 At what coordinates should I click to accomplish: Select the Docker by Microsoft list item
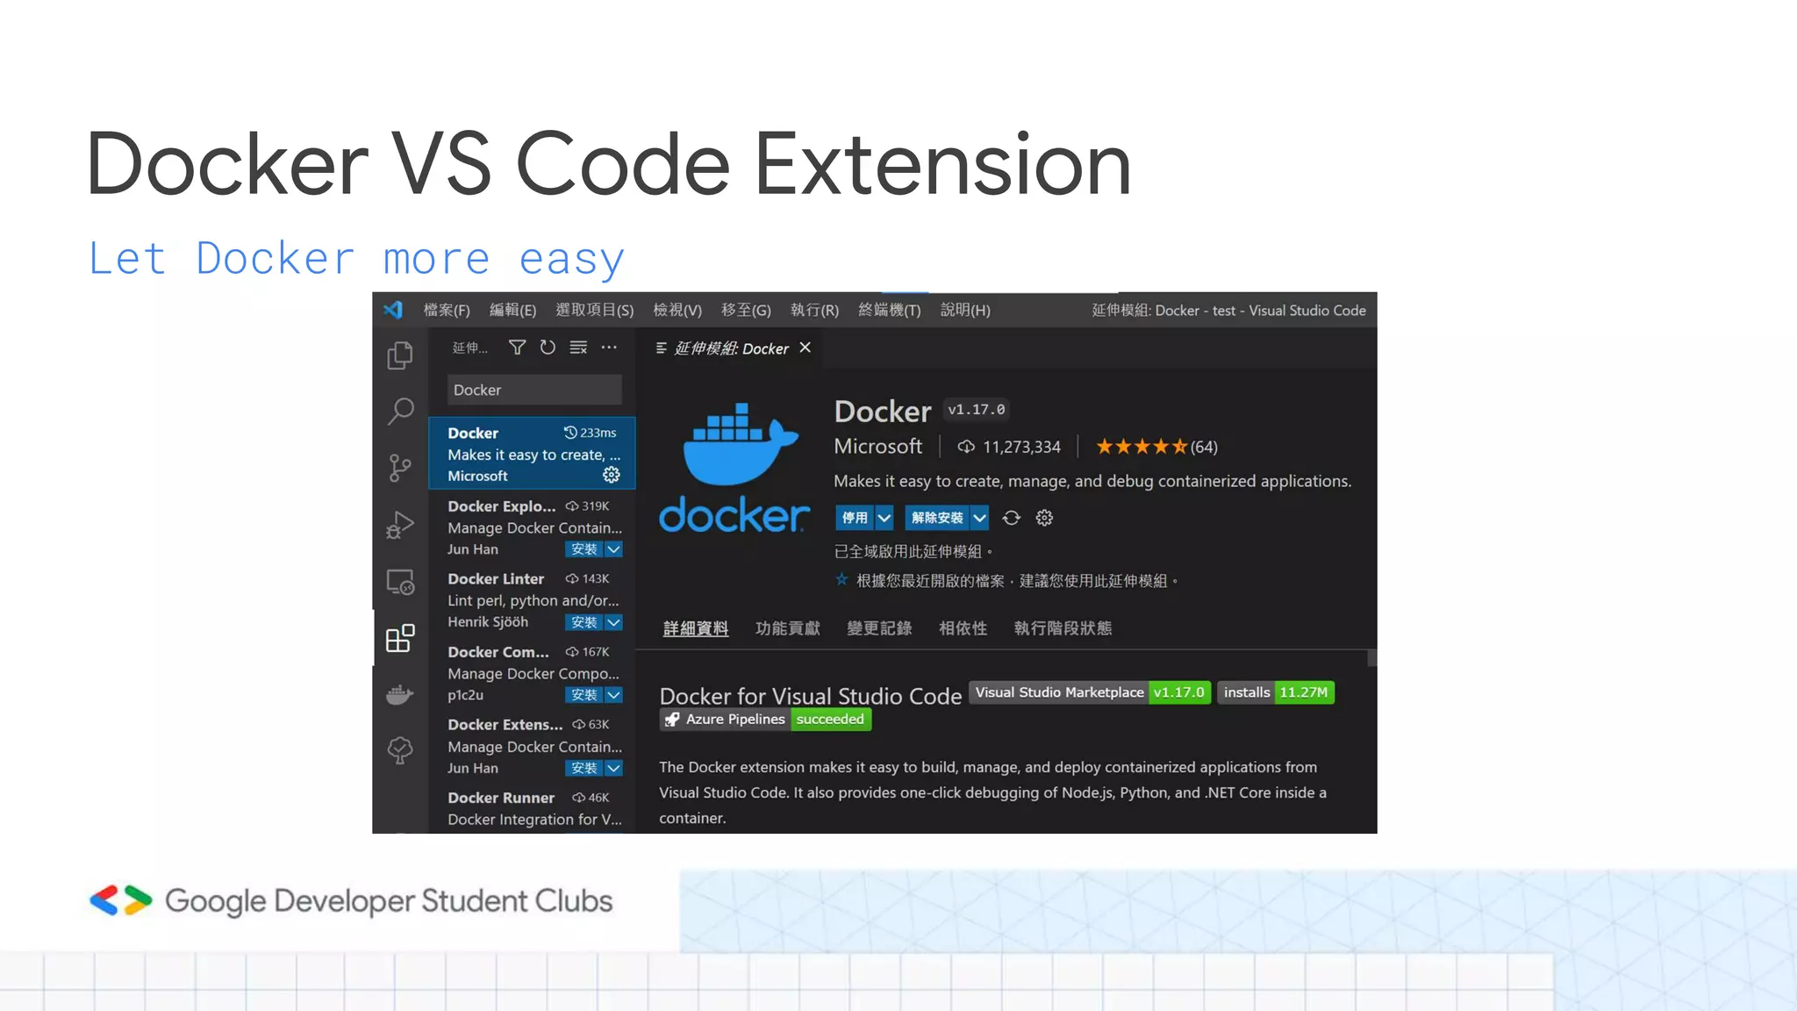pos(532,453)
